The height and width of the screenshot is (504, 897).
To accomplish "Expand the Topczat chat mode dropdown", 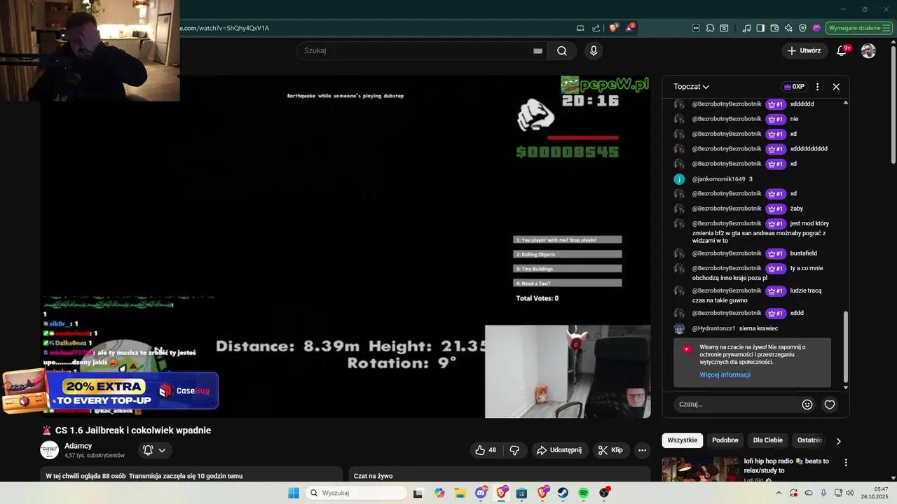I will coord(692,87).
